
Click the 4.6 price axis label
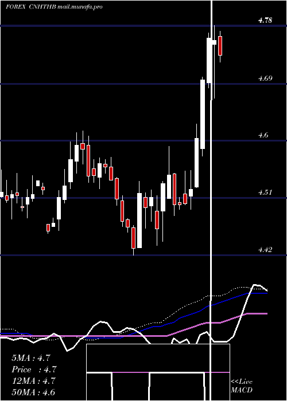pyautogui.click(x=263, y=135)
